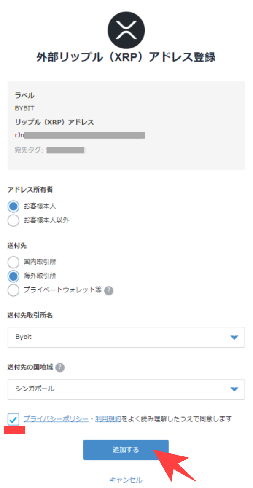Screen dimensions: 253x488
Task: Click the question mark icon next to 送付先の国地域
Action: [60, 367]
